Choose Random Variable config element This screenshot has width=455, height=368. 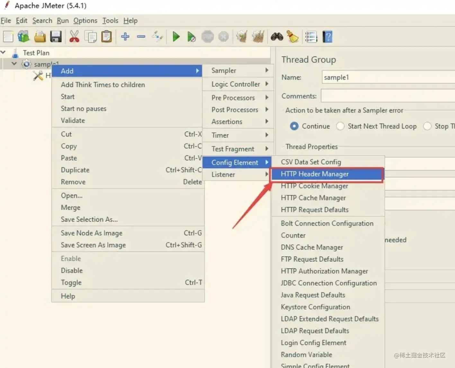point(328,355)
